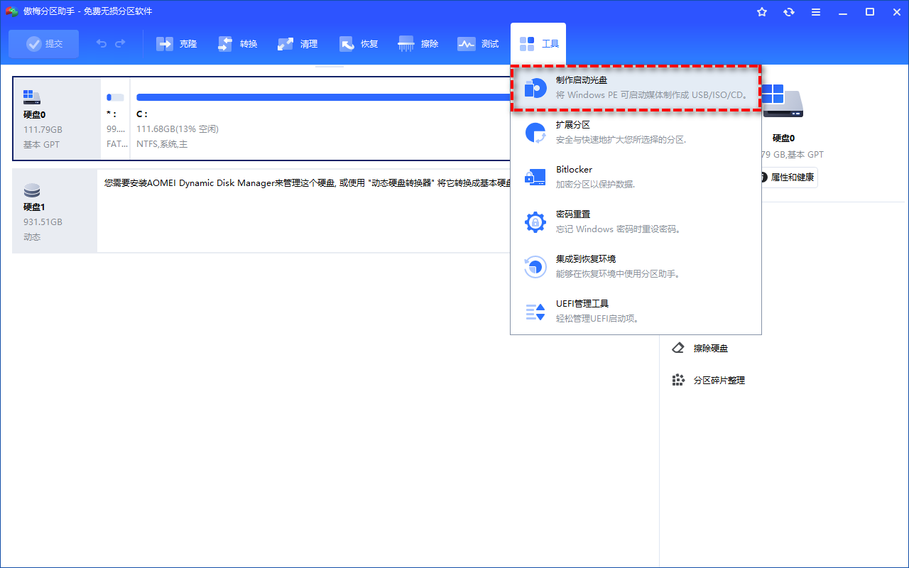Click the 提交 (Commit) button
This screenshot has width=909, height=568.
43,43
